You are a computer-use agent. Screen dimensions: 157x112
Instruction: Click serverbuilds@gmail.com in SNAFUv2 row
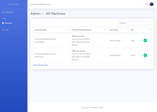coord(45,54)
